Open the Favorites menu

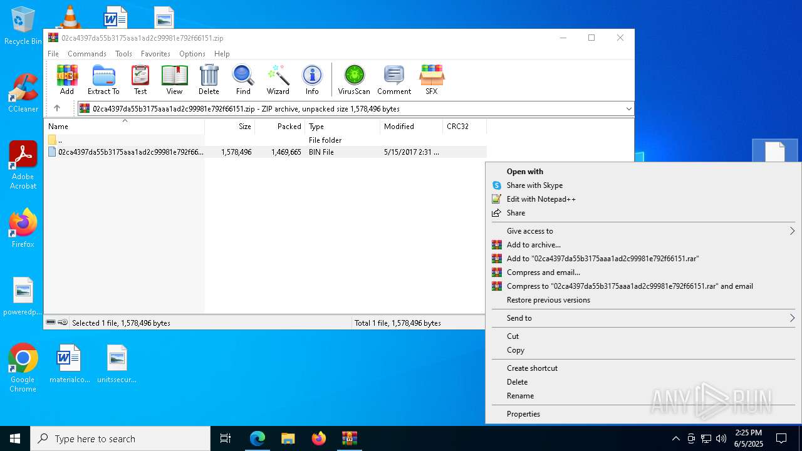tap(155, 54)
